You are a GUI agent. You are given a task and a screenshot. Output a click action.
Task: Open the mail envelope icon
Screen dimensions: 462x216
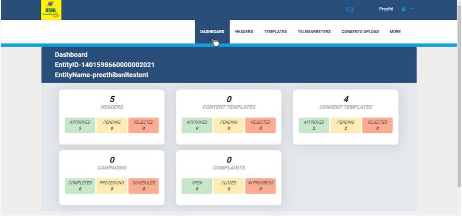(350, 9)
